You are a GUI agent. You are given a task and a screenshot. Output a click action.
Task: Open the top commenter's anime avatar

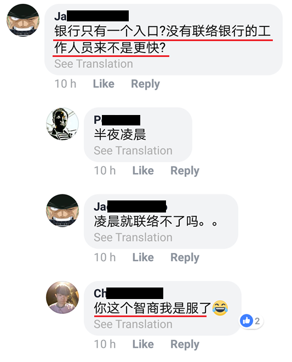[x=23, y=20]
